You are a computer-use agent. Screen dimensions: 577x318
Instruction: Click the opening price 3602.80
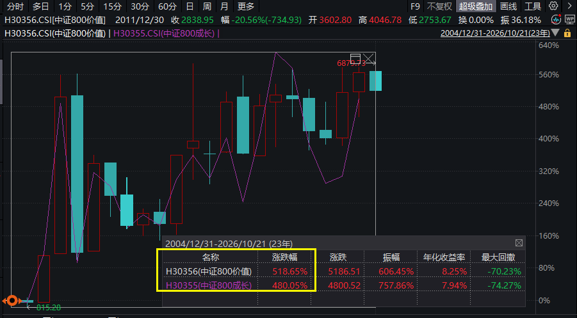coord(335,20)
